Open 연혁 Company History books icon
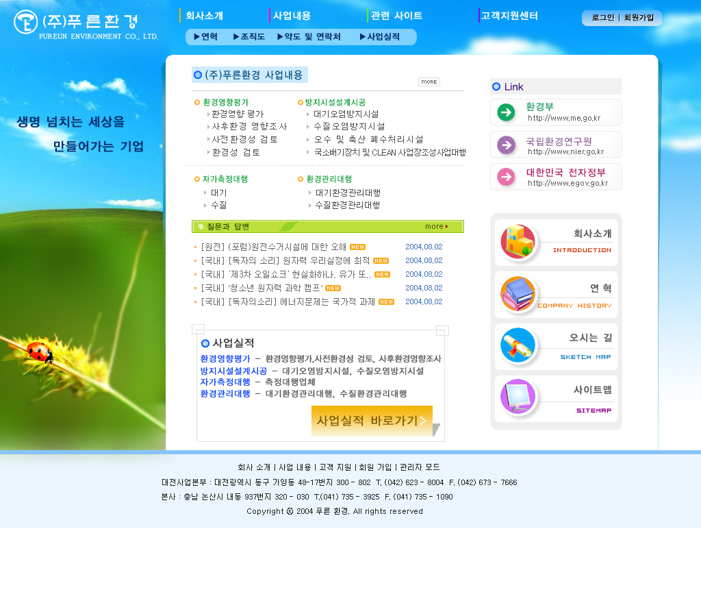 click(518, 294)
